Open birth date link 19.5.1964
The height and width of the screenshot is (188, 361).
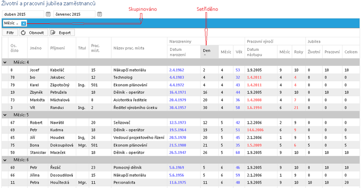(177, 130)
